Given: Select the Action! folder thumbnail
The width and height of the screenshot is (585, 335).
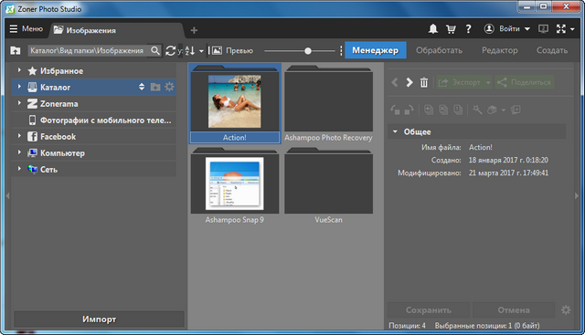Looking at the screenshot, I should pyautogui.click(x=235, y=103).
